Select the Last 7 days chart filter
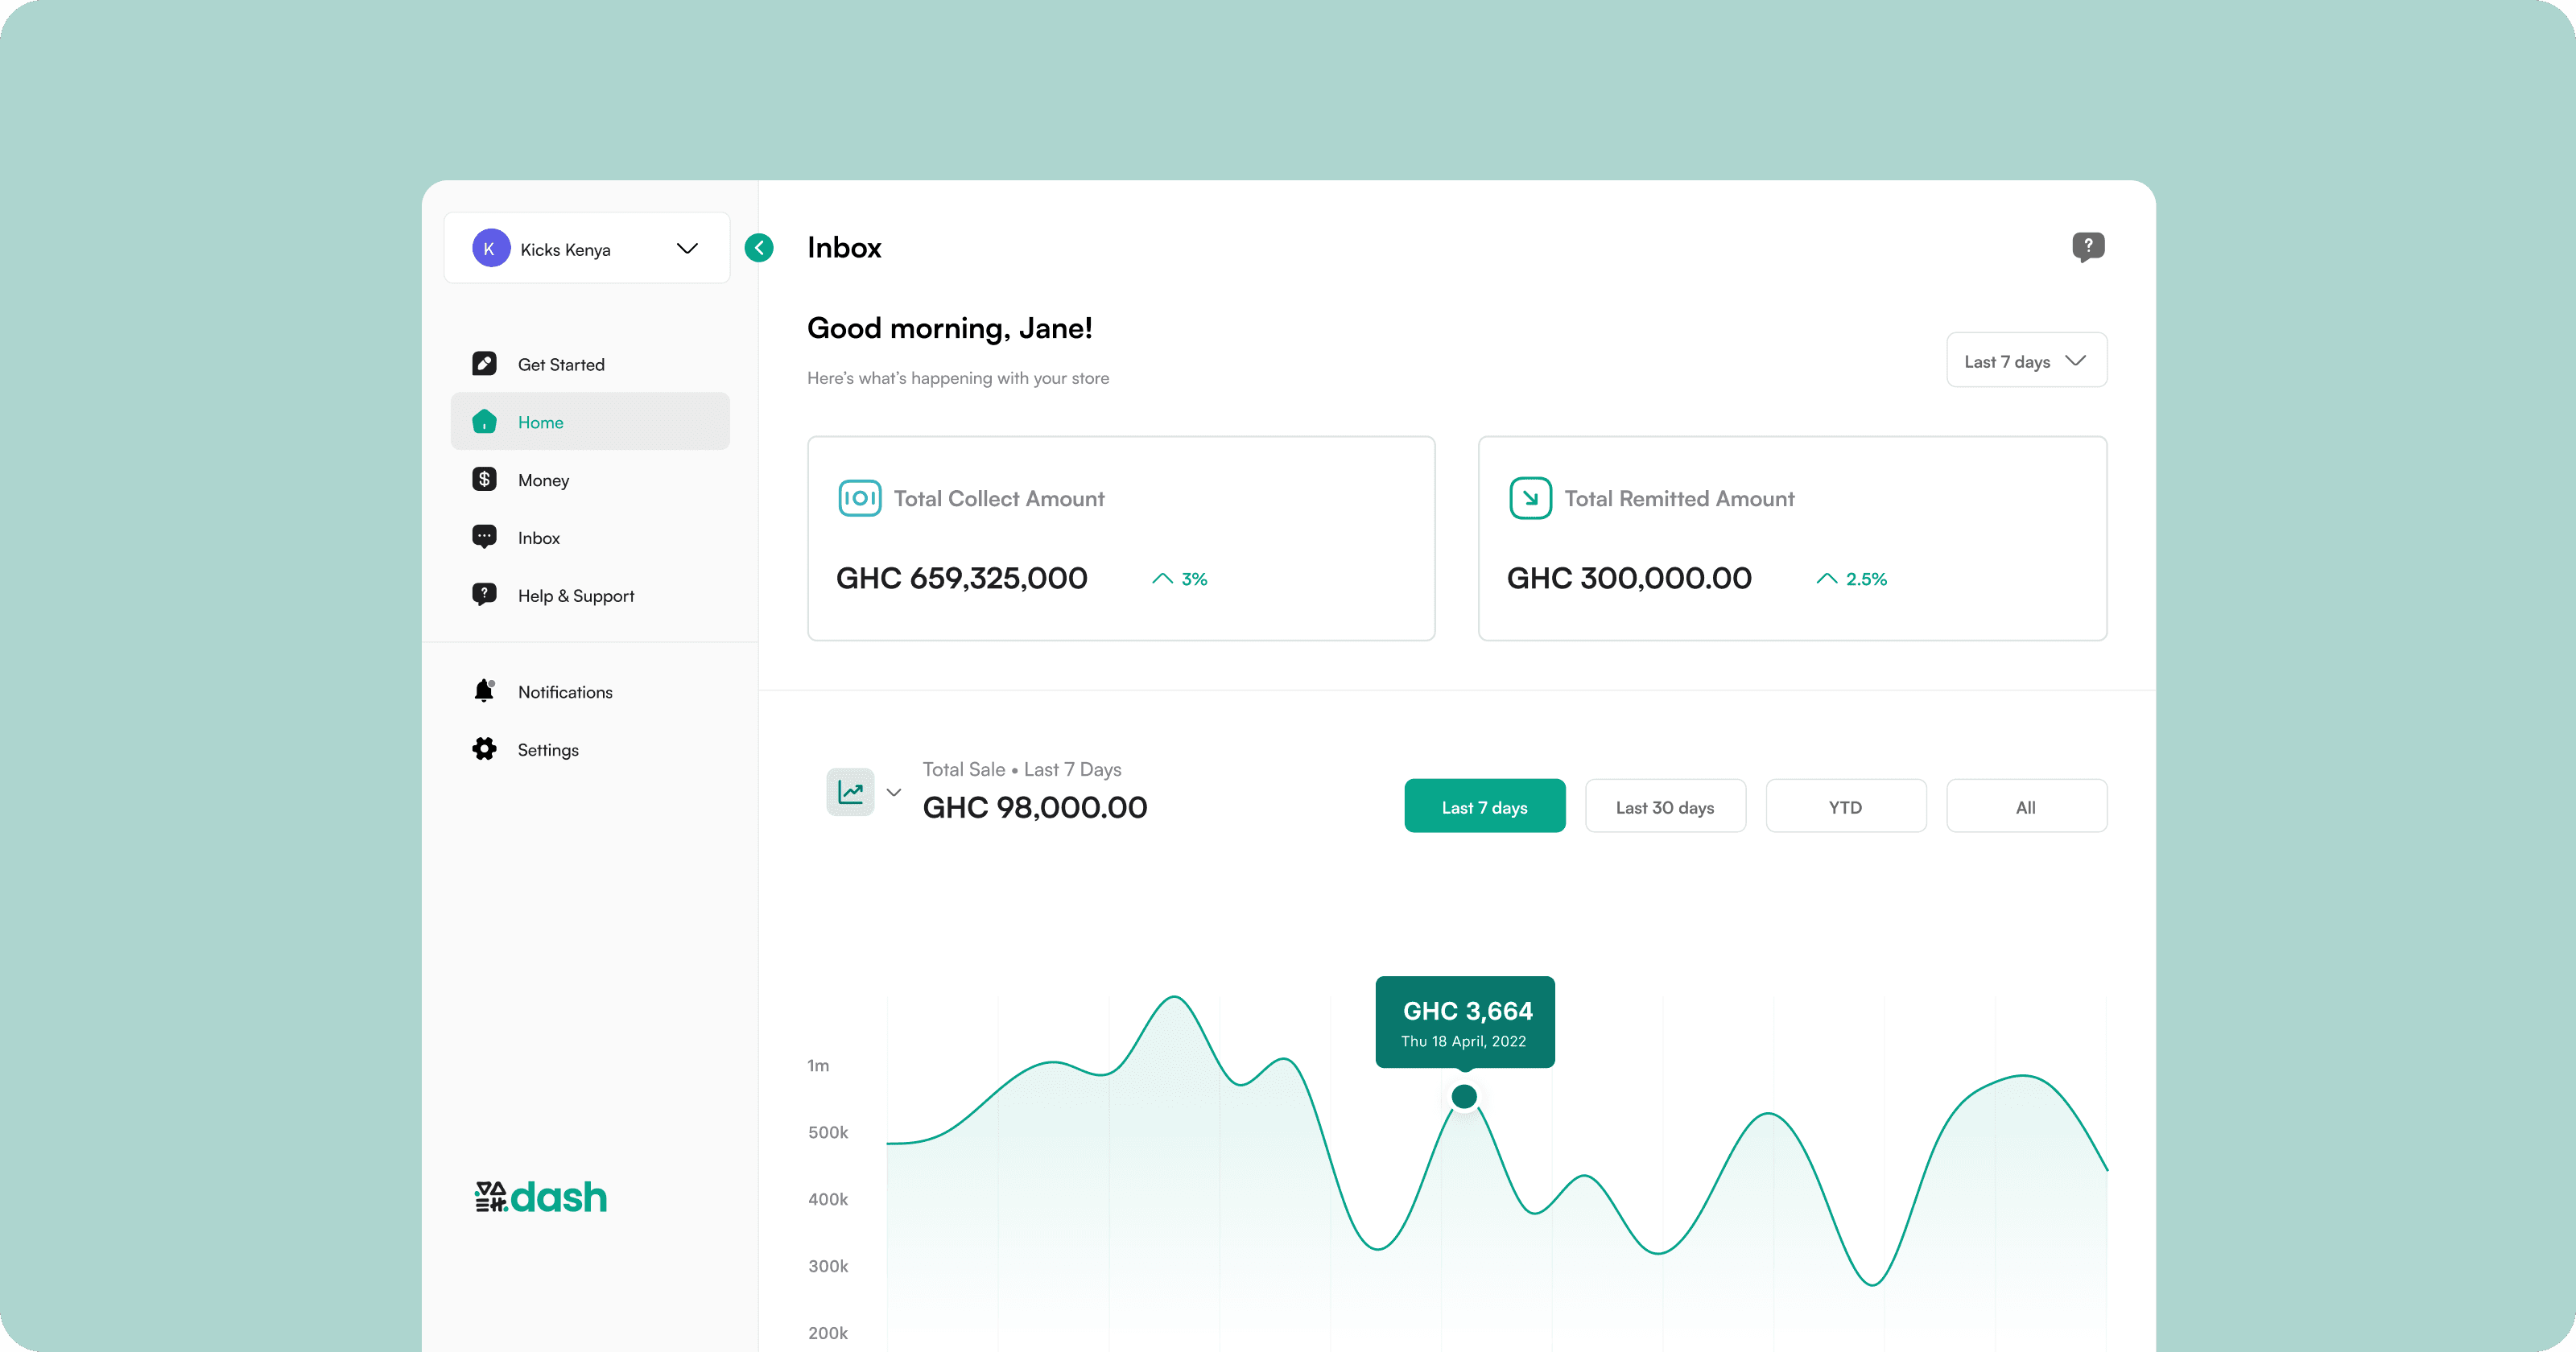 [x=1484, y=807]
